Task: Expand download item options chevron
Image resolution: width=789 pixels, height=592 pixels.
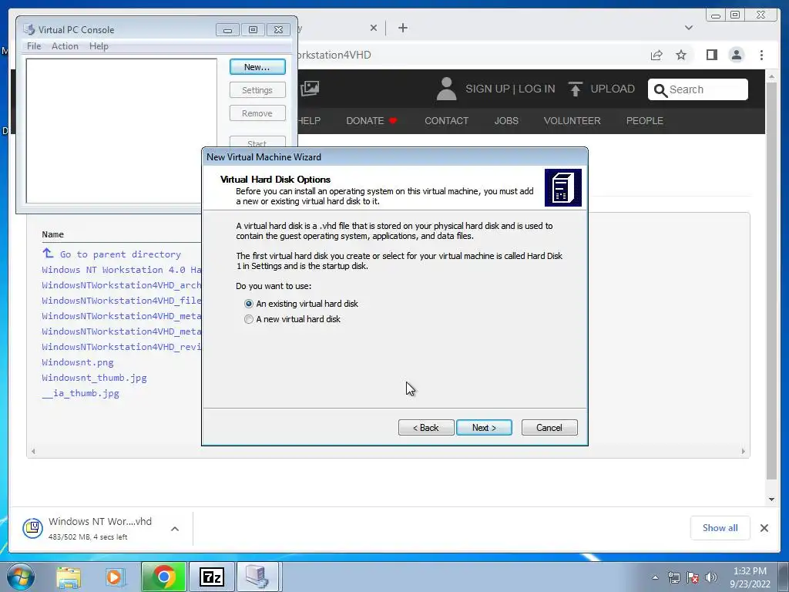Action: pyautogui.click(x=175, y=529)
